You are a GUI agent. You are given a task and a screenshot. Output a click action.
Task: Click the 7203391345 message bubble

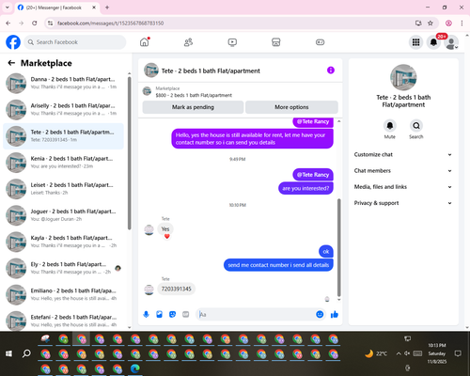click(176, 289)
